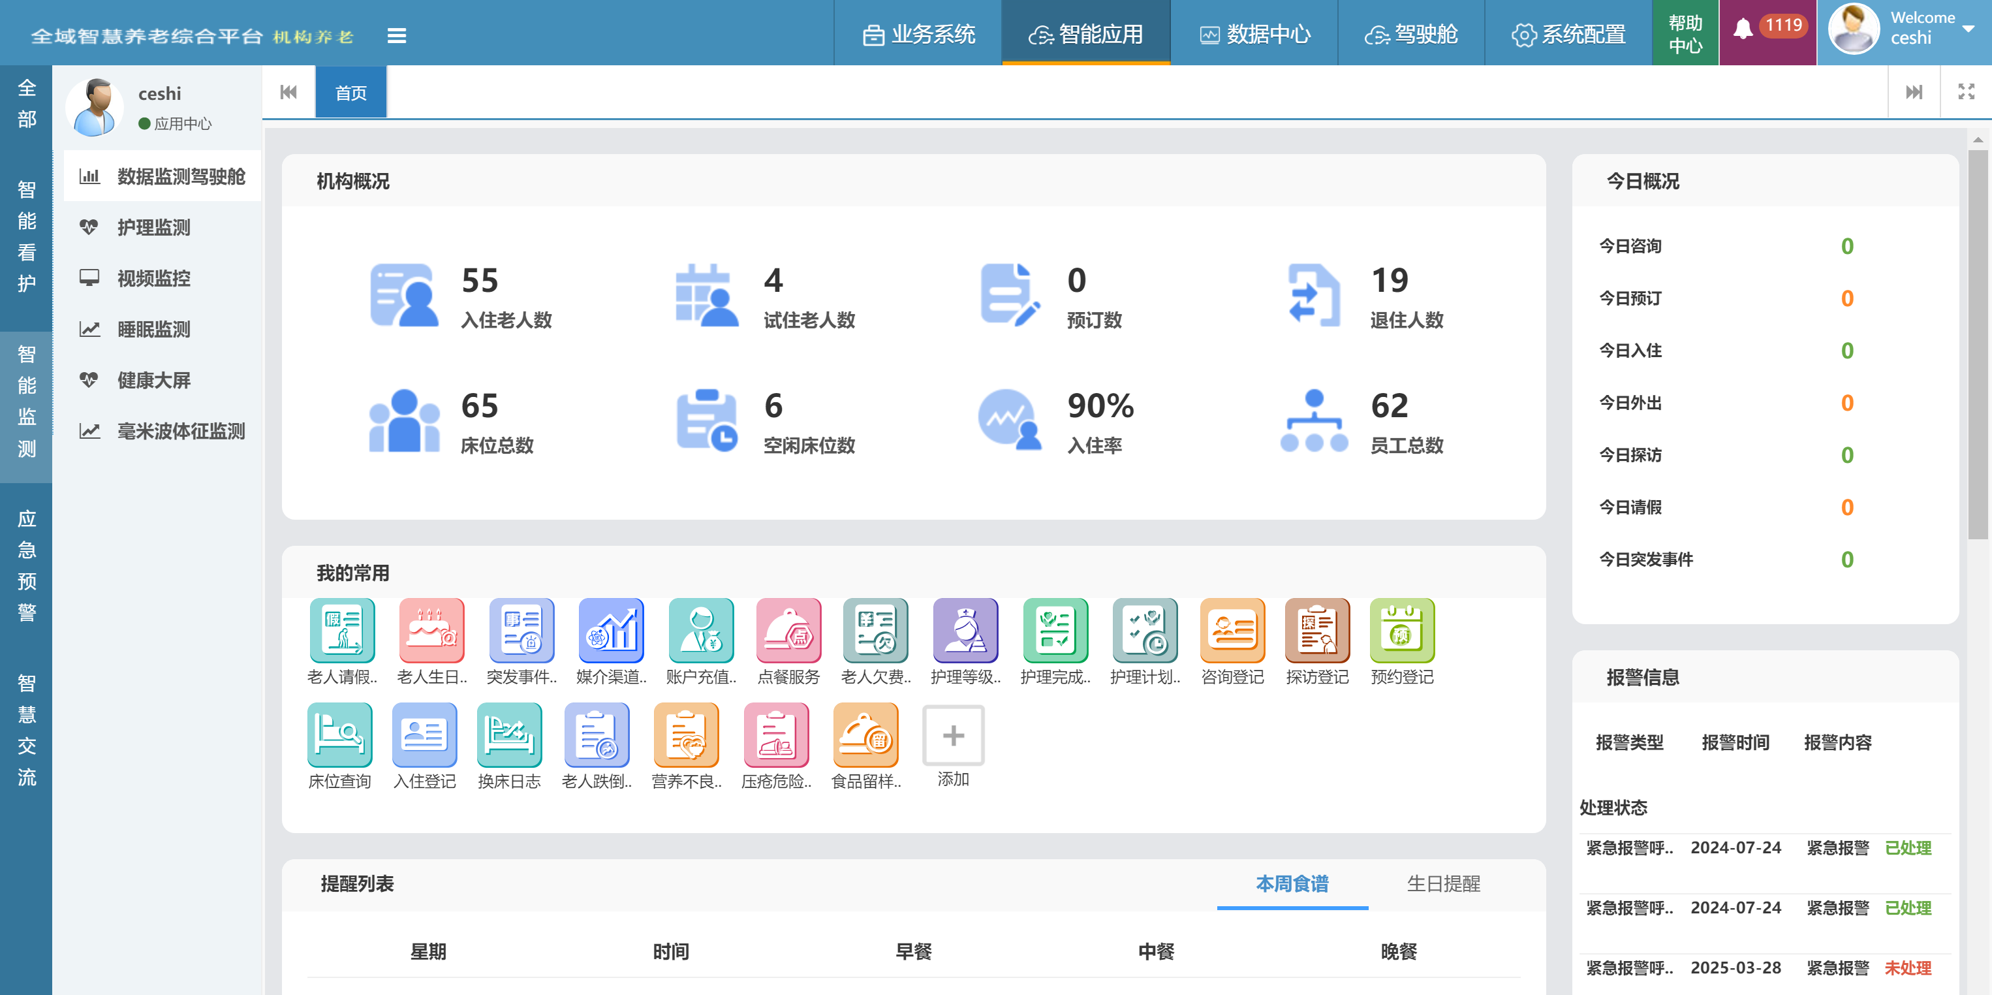The width and height of the screenshot is (1992, 995).
Task: Switch to 业务系统 top menu
Action: [918, 34]
